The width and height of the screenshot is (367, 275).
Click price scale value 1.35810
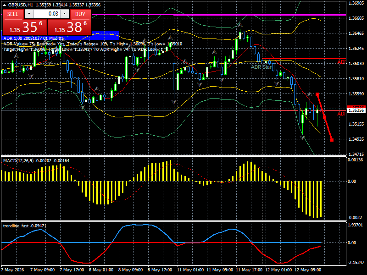point(356,78)
